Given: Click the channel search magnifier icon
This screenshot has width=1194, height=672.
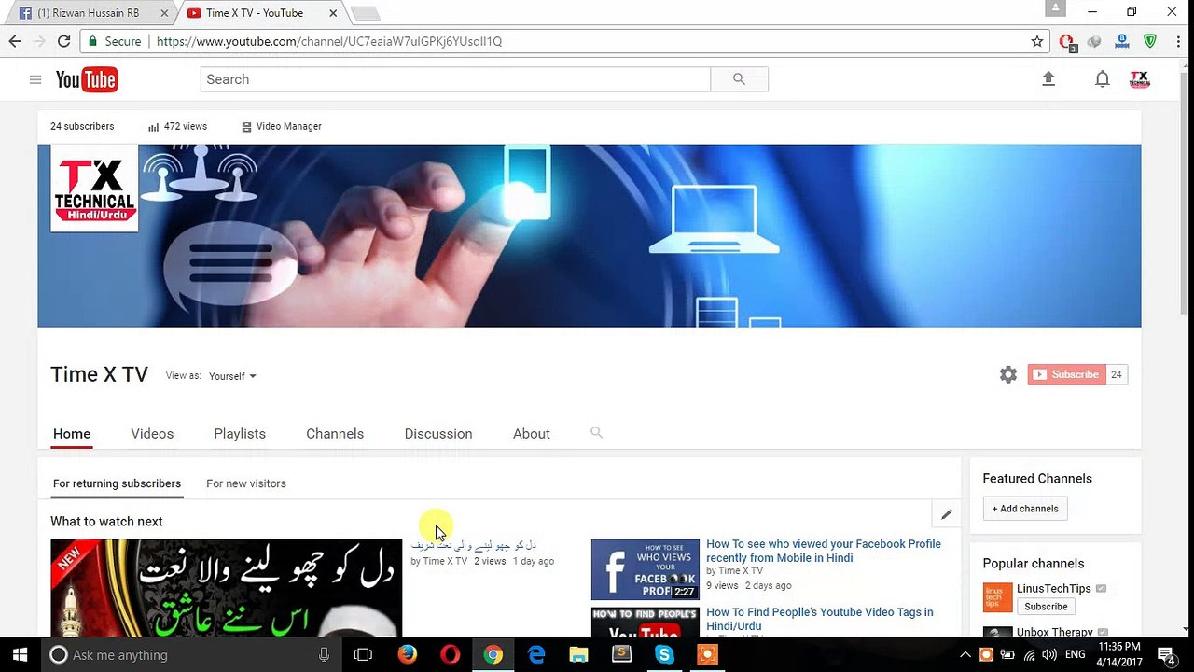Looking at the screenshot, I should [x=597, y=432].
